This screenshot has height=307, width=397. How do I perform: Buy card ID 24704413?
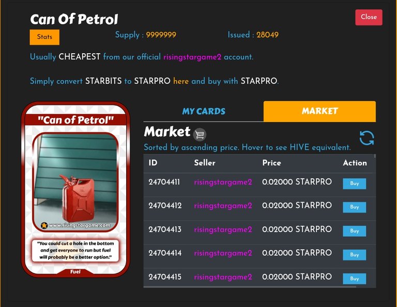click(x=354, y=231)
